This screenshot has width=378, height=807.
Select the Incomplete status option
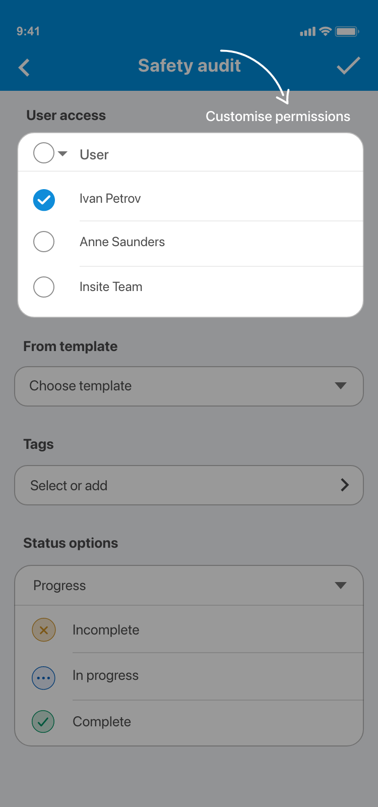[106, 630]
